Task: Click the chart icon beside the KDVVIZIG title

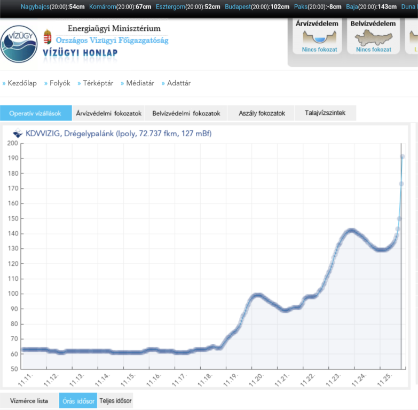Action: point(18,133)
